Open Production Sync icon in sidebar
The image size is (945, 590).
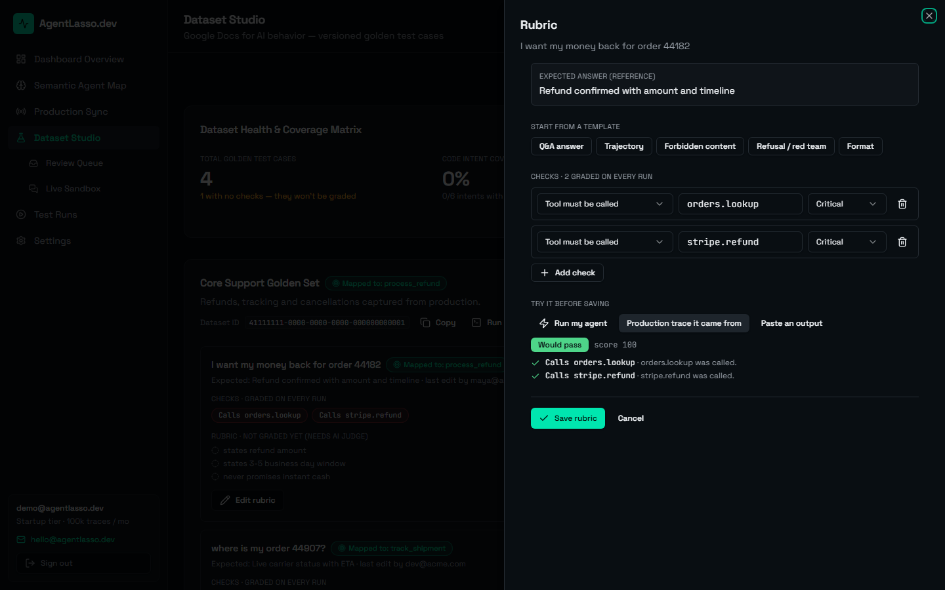[x=21, y=111]
